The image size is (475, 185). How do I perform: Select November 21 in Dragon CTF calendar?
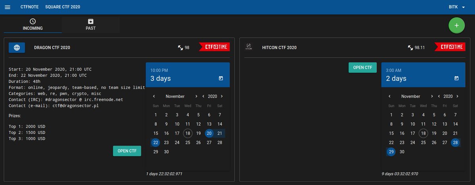[220, 133]
